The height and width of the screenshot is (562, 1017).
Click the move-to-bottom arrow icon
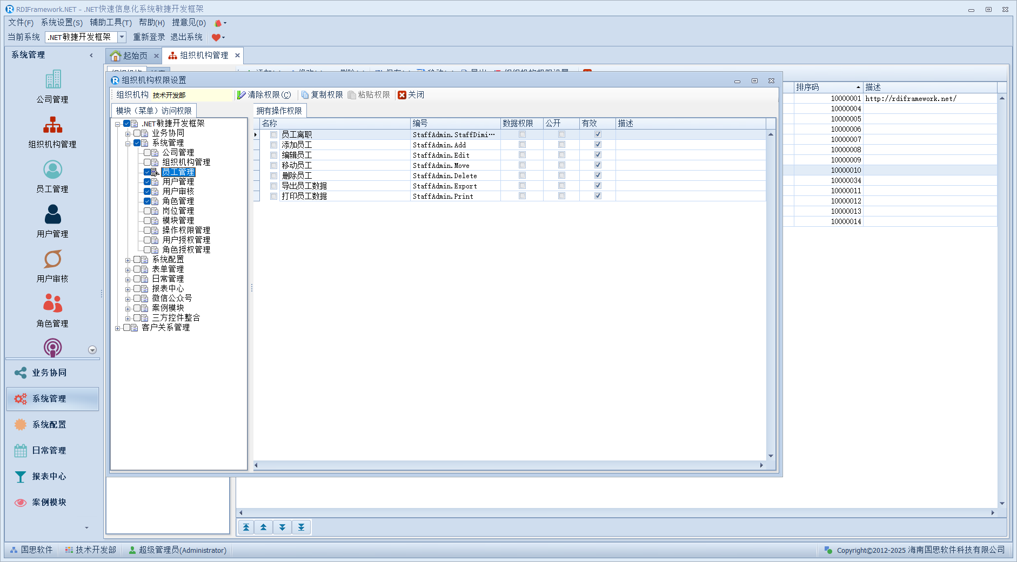click(301, 527)
